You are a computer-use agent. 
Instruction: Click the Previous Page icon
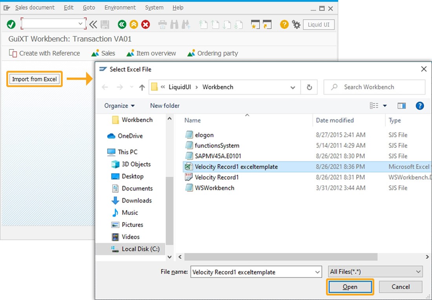tap(215, 24)
